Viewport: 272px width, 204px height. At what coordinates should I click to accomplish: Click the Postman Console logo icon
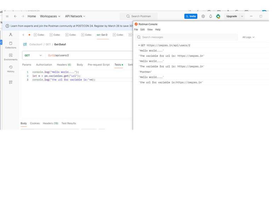(x=136, y=24)
